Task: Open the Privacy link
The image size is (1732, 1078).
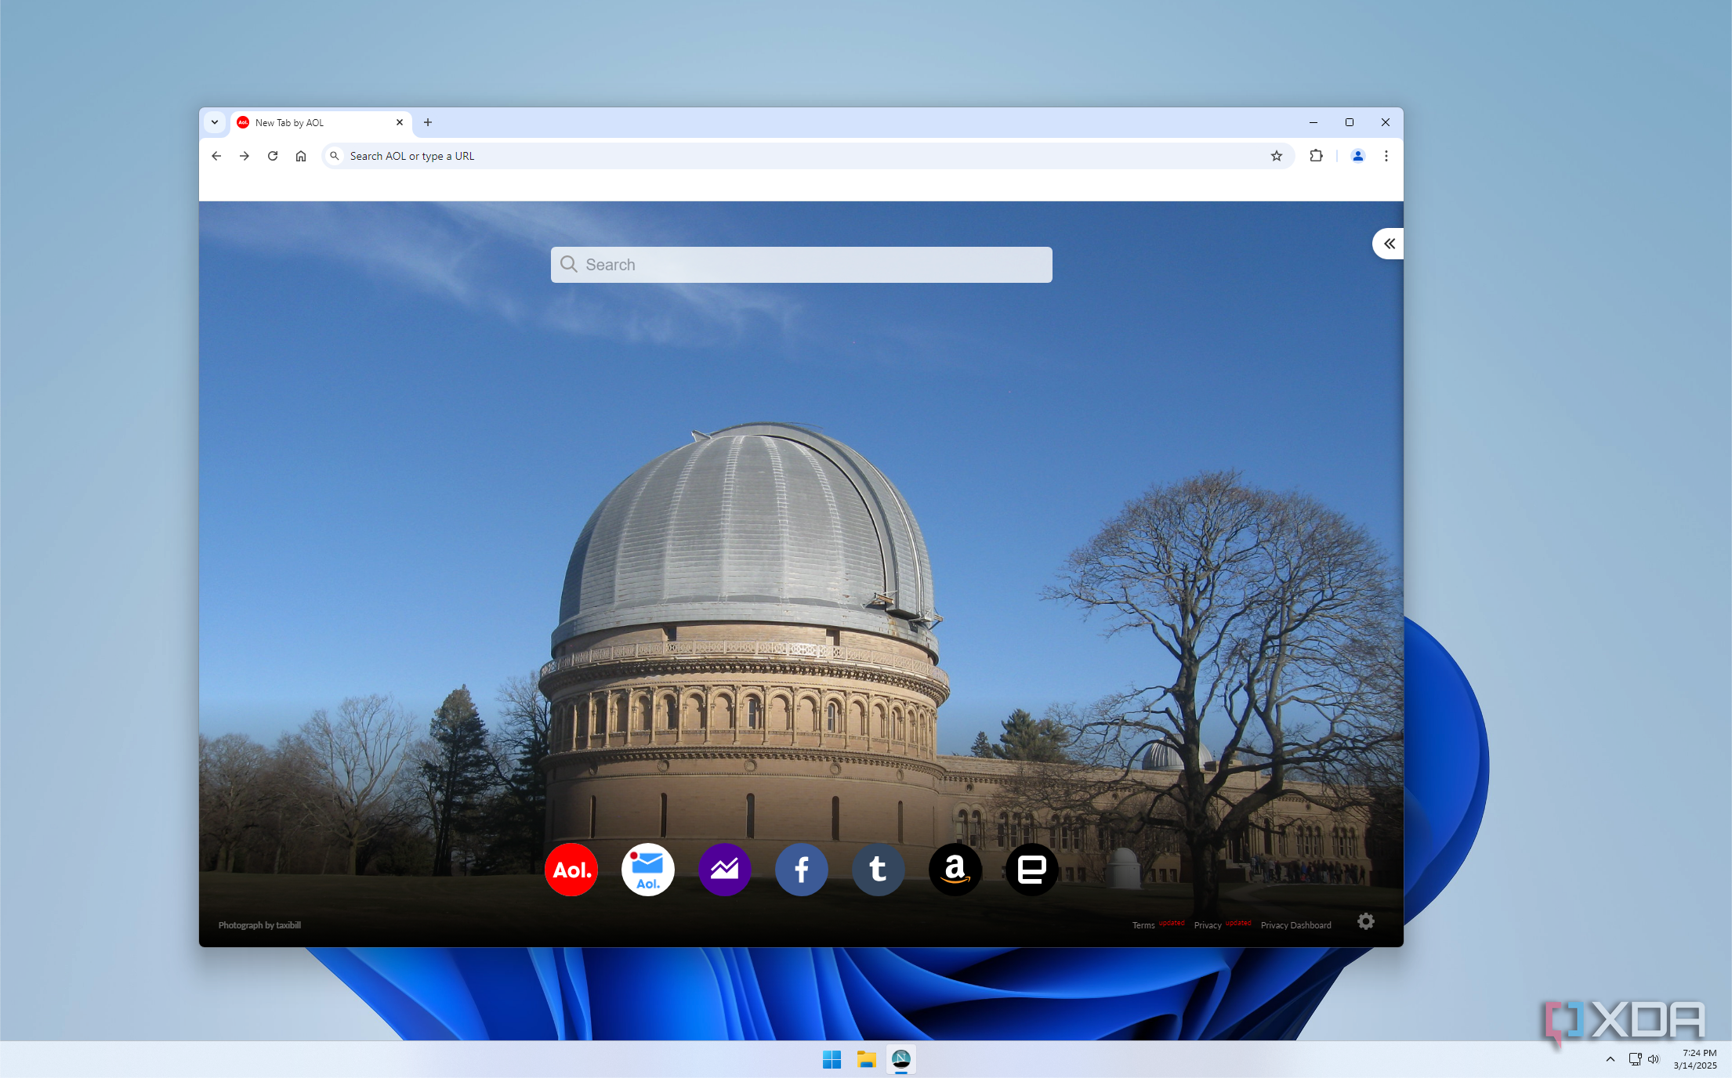Action: (1208, 925)
